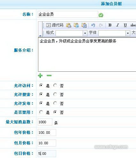Click the 包年价格 yearly price field

point(47,133)
